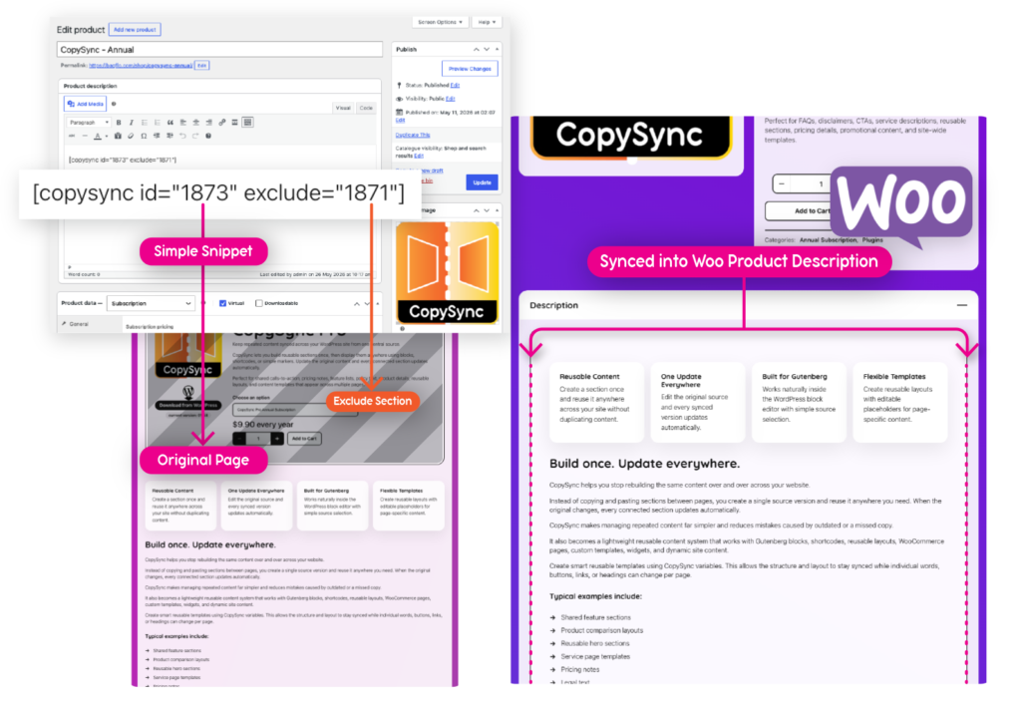The image size is (1021, 706).
Task: Choose a text color
Action: (98, 137)
